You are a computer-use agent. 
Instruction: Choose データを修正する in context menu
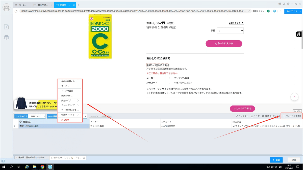70,110
